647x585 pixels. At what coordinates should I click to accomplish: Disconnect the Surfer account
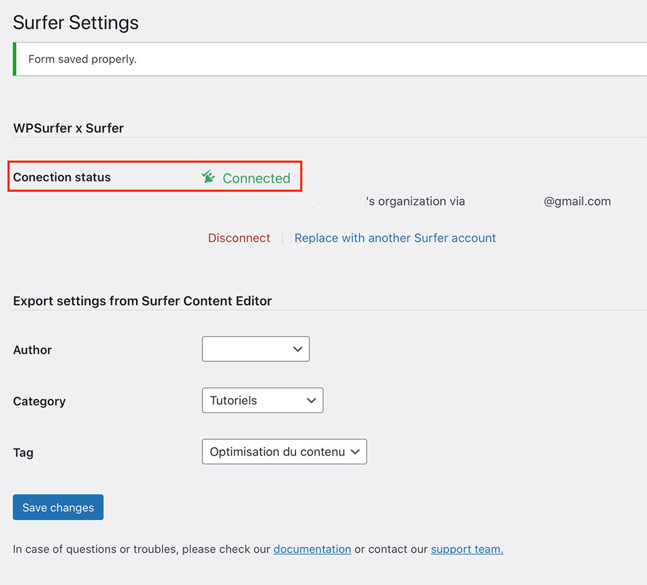pyautogui.click(x=239, y=238)
